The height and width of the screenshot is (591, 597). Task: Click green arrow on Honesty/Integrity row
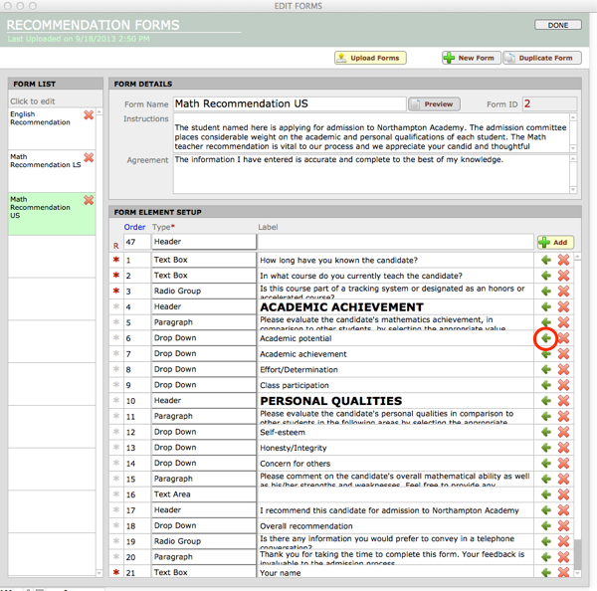pyautogui.click(x=545, y=448)
